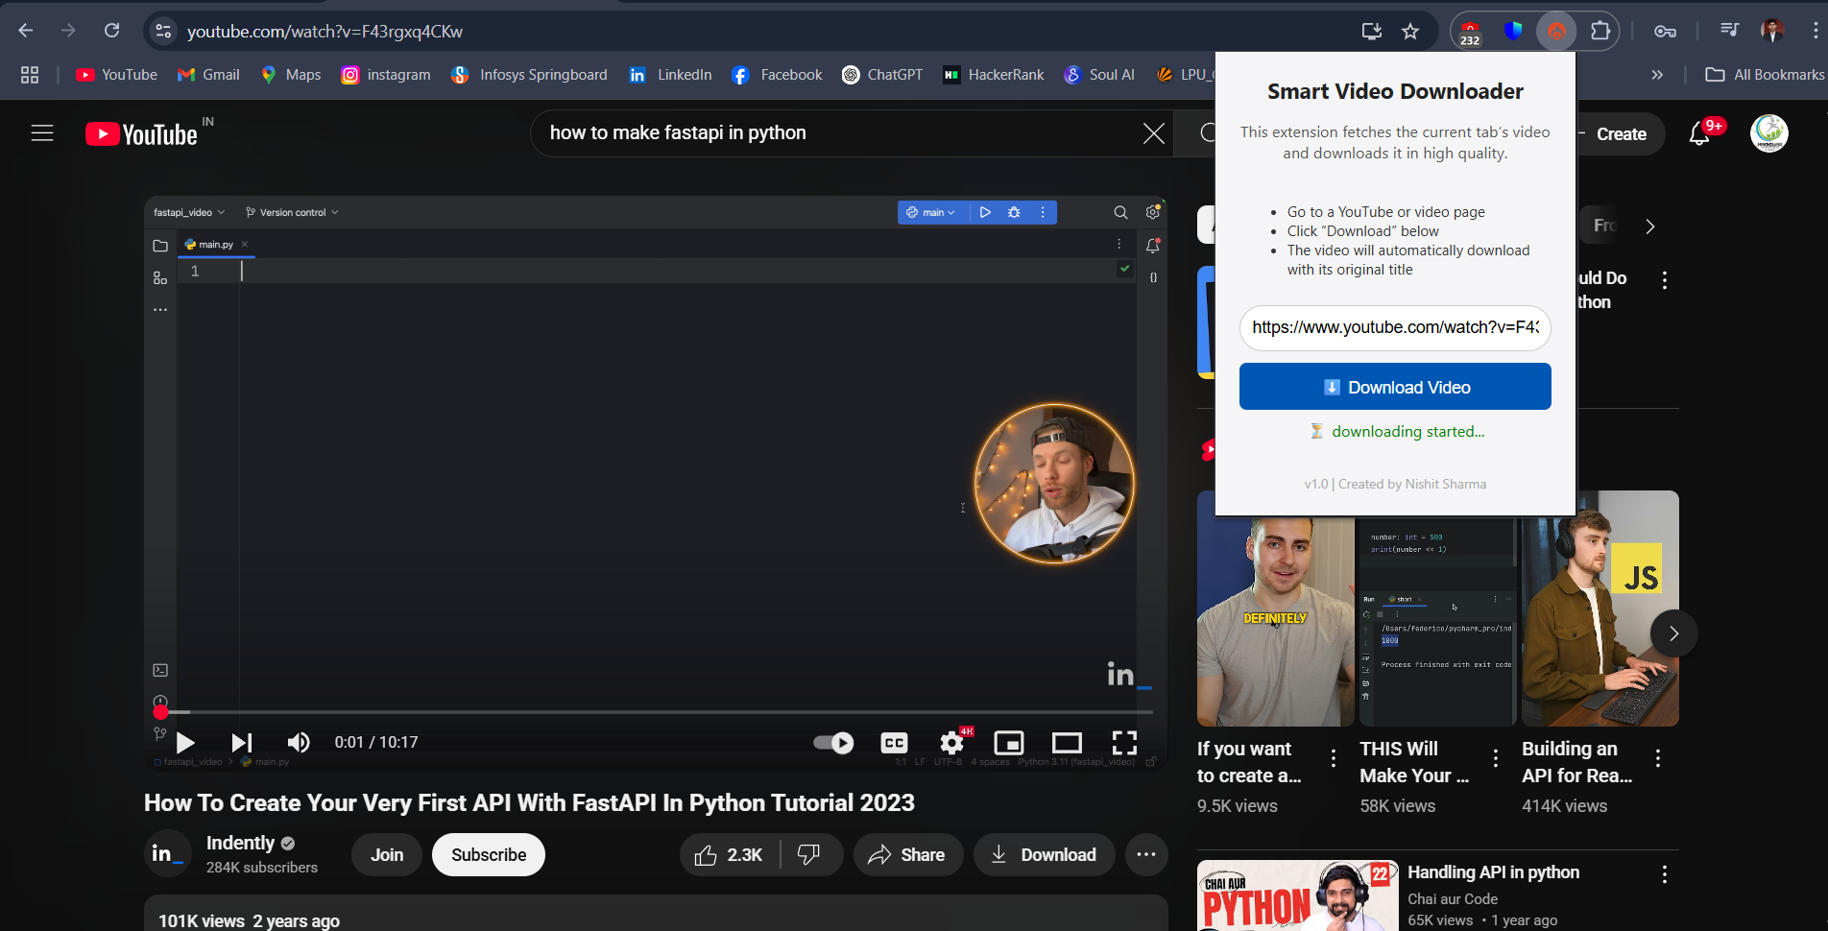The height and width of the screenshot is (931, 1828).
Task: Open ChatGPT bookmark in bookmarks bar
Action: click(x=882, y=75)
